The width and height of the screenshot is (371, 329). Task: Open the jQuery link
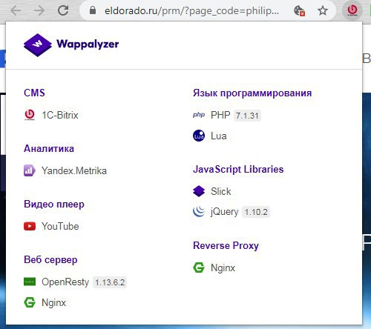click(224, 212)
